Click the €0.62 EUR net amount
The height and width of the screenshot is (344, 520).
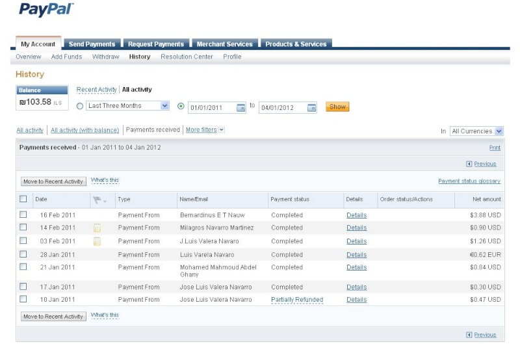click(486, 255)
